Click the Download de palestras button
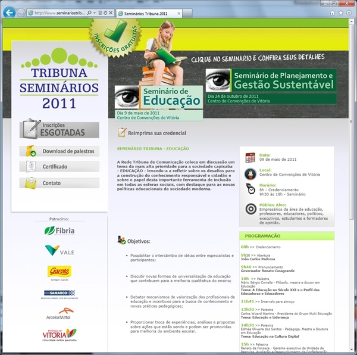The width and height of the screenshot is (357, 355). coord(59,151)
